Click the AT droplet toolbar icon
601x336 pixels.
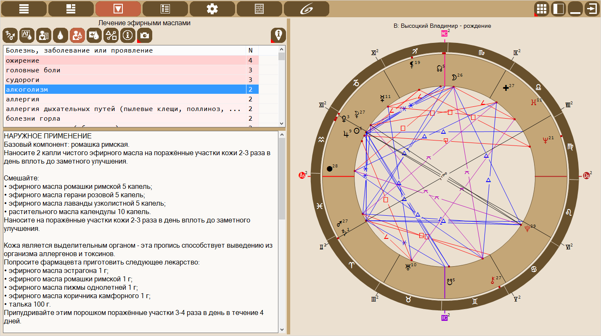click(x=27, y=36)
